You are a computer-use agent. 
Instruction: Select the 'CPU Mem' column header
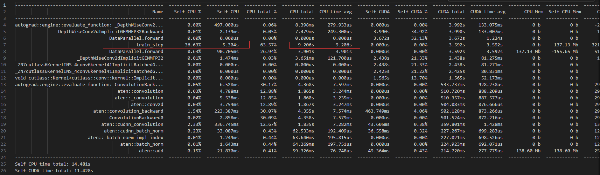pyautogui.click(x=534, y=12)
